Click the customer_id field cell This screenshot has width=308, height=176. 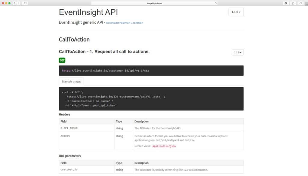[87, 169]
